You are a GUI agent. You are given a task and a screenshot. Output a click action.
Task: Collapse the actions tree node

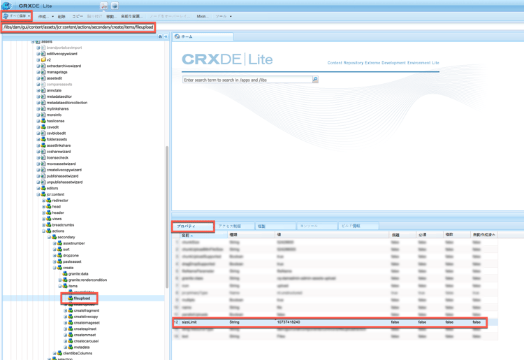tap(44, 231)
